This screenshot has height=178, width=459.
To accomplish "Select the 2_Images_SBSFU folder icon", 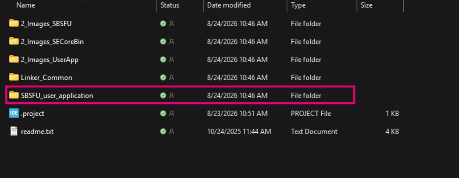I will [x=14, y=24].
